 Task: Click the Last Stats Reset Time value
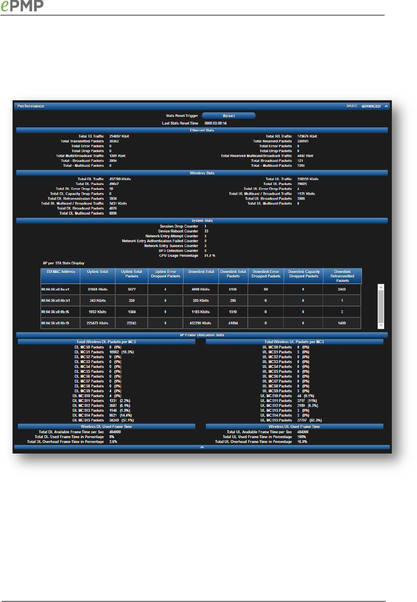point(216,123)
